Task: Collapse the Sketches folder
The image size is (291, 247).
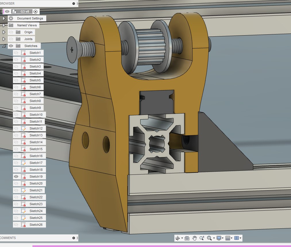Action: pos(4,46)
